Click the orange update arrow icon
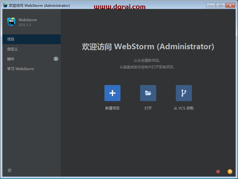The height and width of the screenshot is (179, 238). coord(230,172)
